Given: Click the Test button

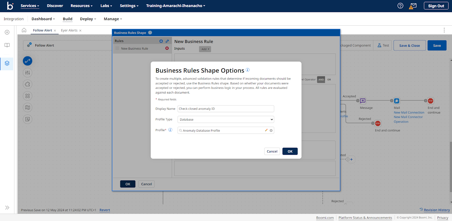Looking at the screenshot, I should click(383, 45).
